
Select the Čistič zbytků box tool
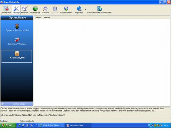point(17,56)
